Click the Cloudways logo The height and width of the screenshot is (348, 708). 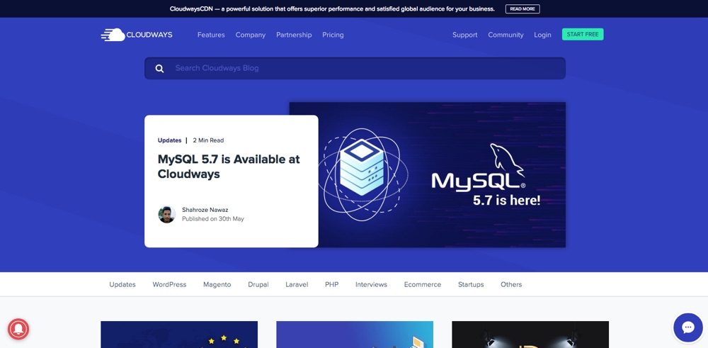tap(137, 35)
